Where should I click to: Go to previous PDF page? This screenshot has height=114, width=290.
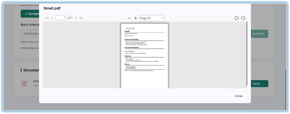(x=52, y=18)
